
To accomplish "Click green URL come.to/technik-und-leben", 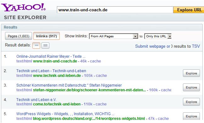I will [x=57, y=104].
